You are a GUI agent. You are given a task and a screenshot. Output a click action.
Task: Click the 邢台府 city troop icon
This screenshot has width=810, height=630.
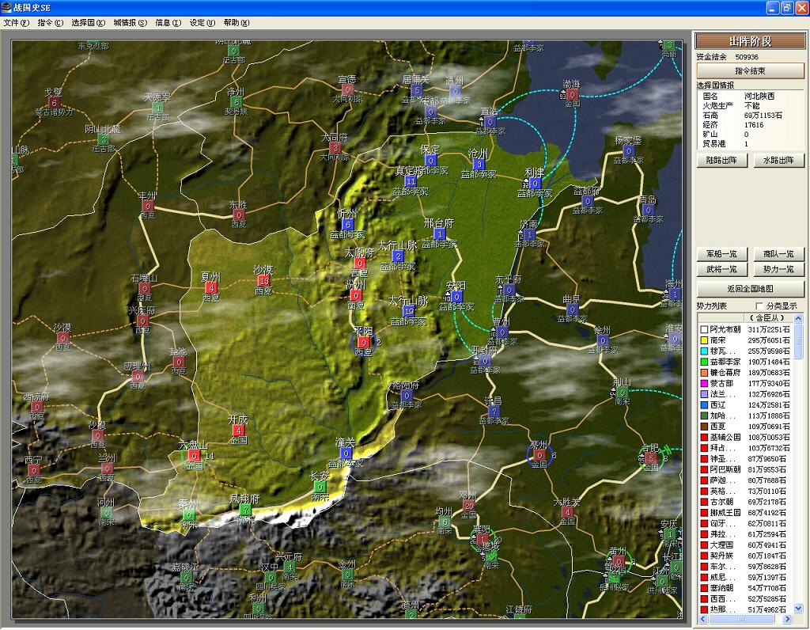point(439,234)
